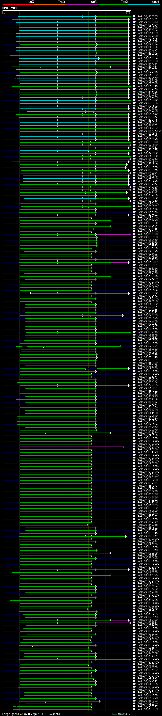Select the UniRef100_P14206 entry

[145, 502]
